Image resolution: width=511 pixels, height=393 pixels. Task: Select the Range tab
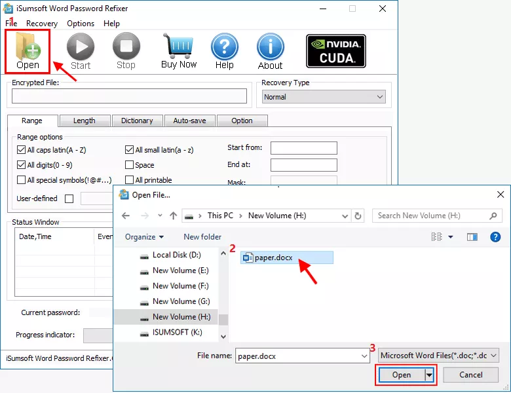click(32, 121)
